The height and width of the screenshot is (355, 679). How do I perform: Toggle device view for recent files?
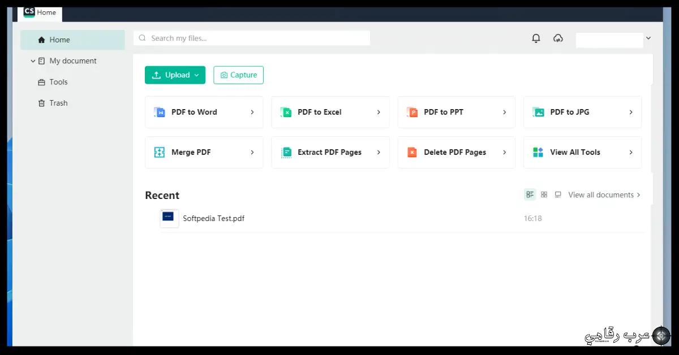point(558,194)
